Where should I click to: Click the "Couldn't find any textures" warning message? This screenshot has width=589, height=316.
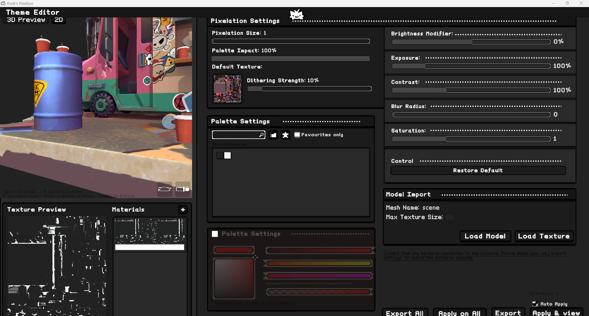(x=475, y=256)
